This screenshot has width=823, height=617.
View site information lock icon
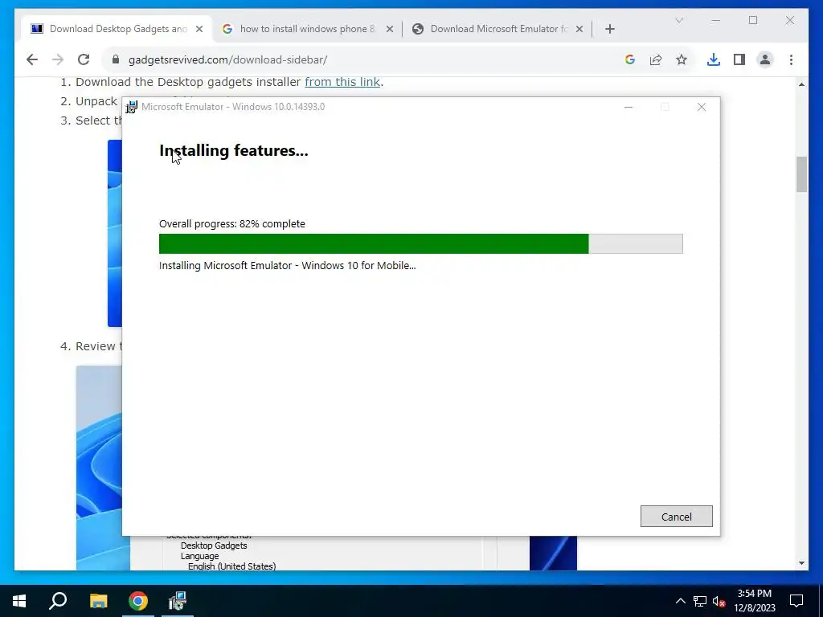click(x=116, y=59)
